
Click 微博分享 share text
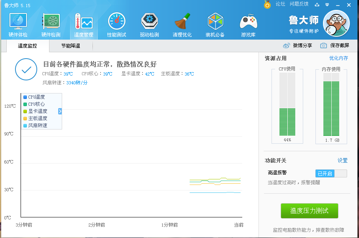tap(302, 46)
